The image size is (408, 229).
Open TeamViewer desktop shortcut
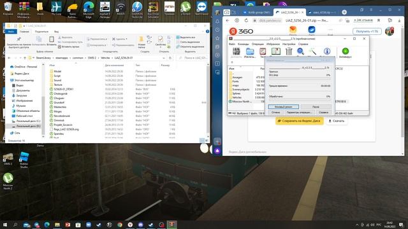201,8
